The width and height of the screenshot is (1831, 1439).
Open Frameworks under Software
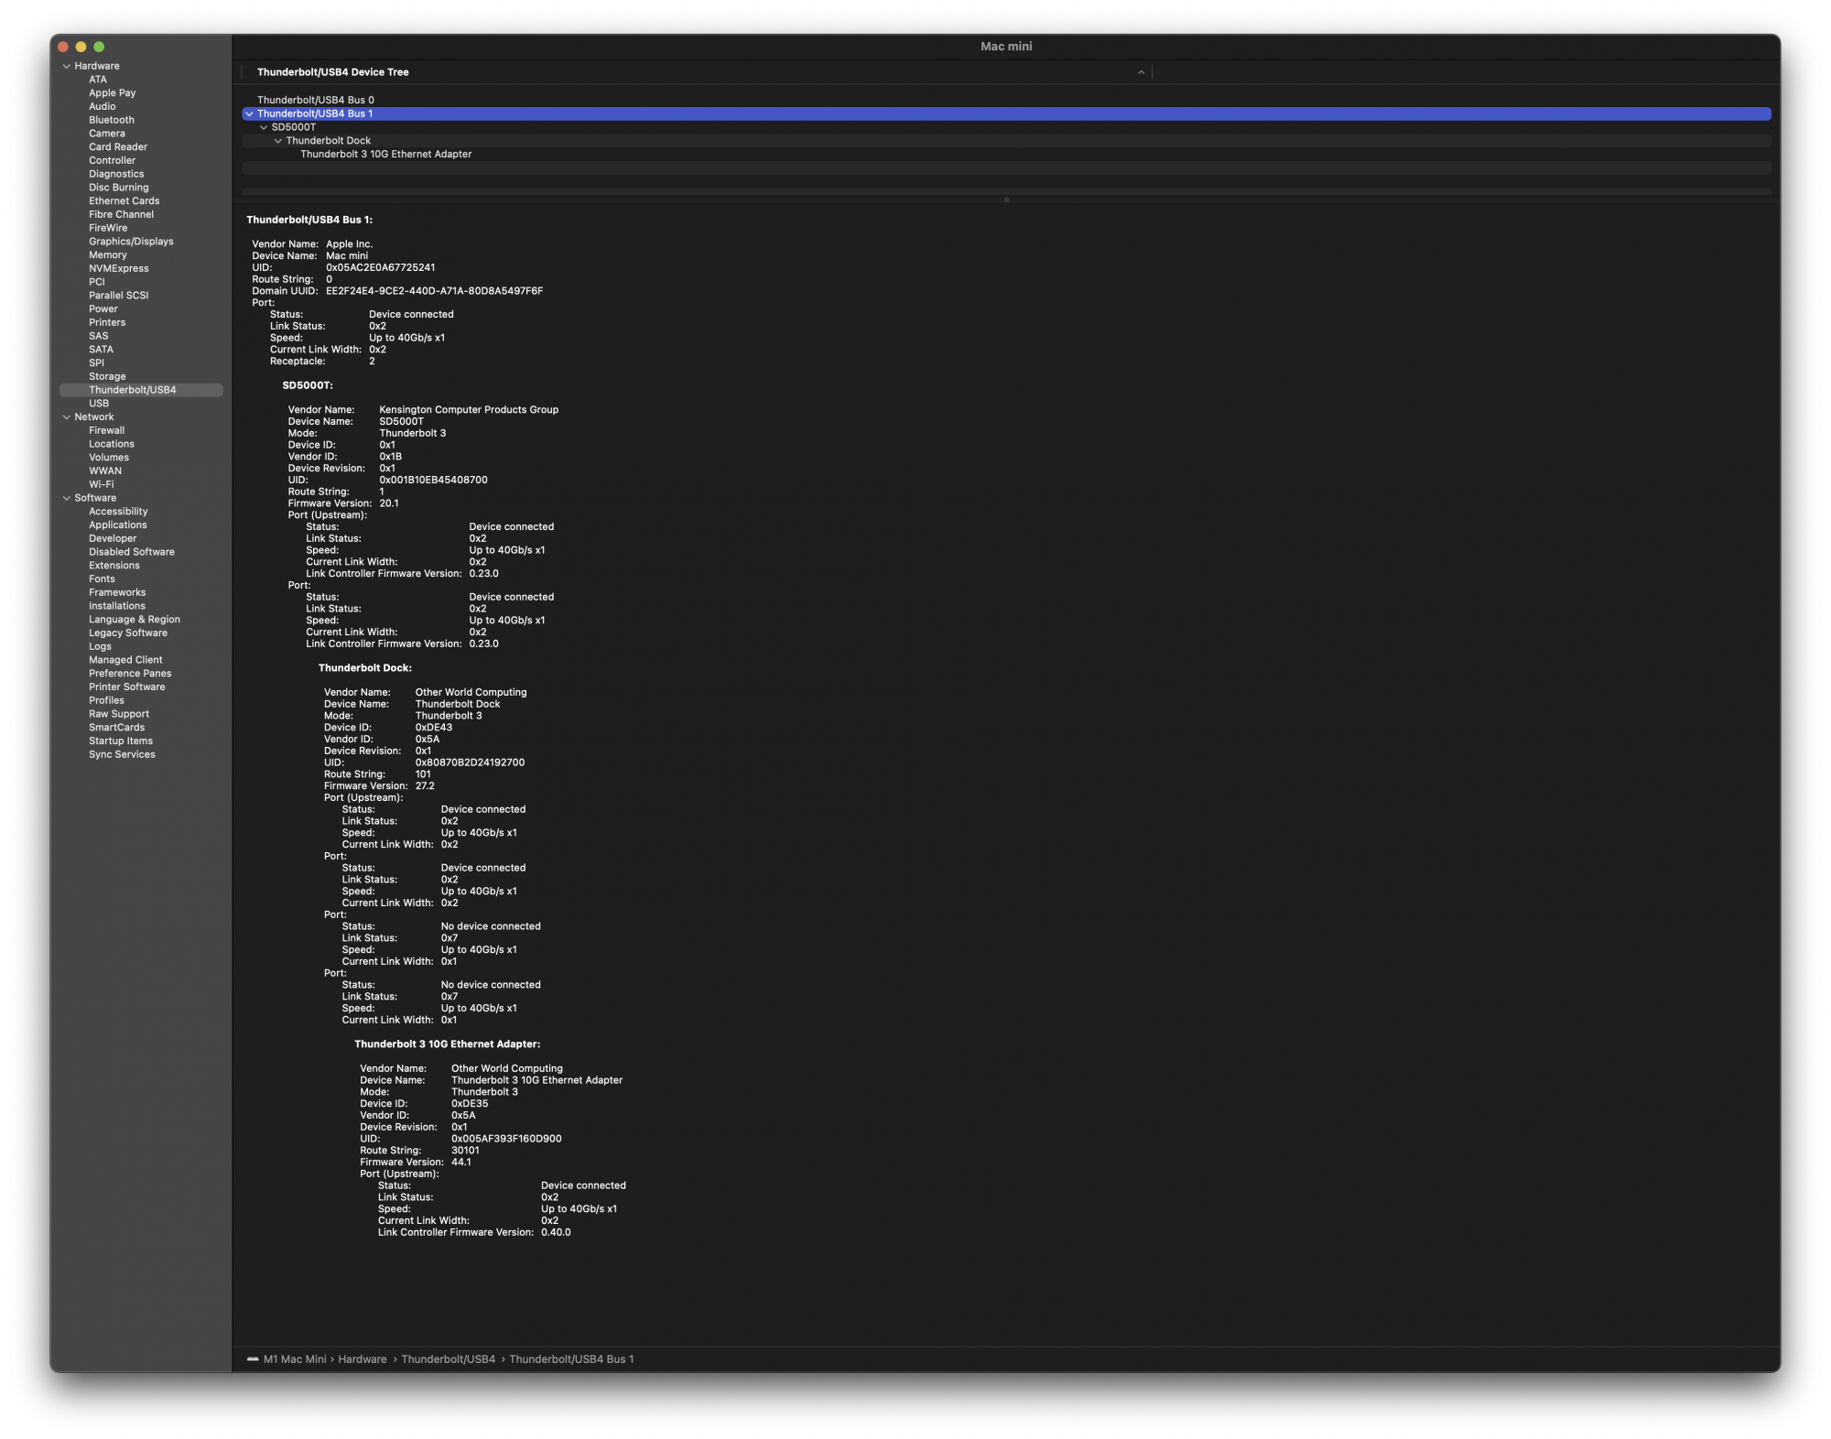117,593
